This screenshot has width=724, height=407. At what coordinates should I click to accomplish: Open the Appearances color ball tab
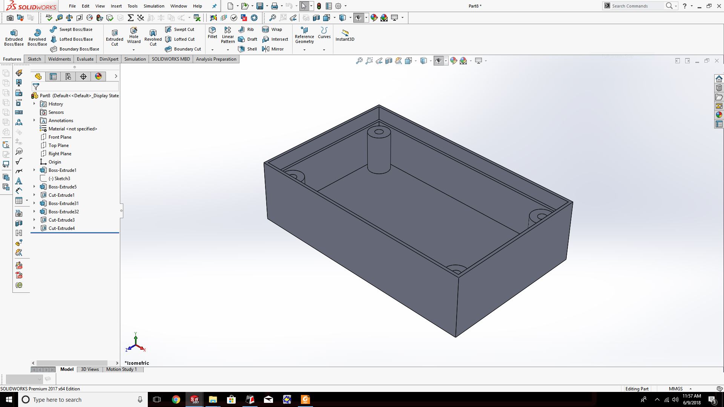tap(98, 77)
